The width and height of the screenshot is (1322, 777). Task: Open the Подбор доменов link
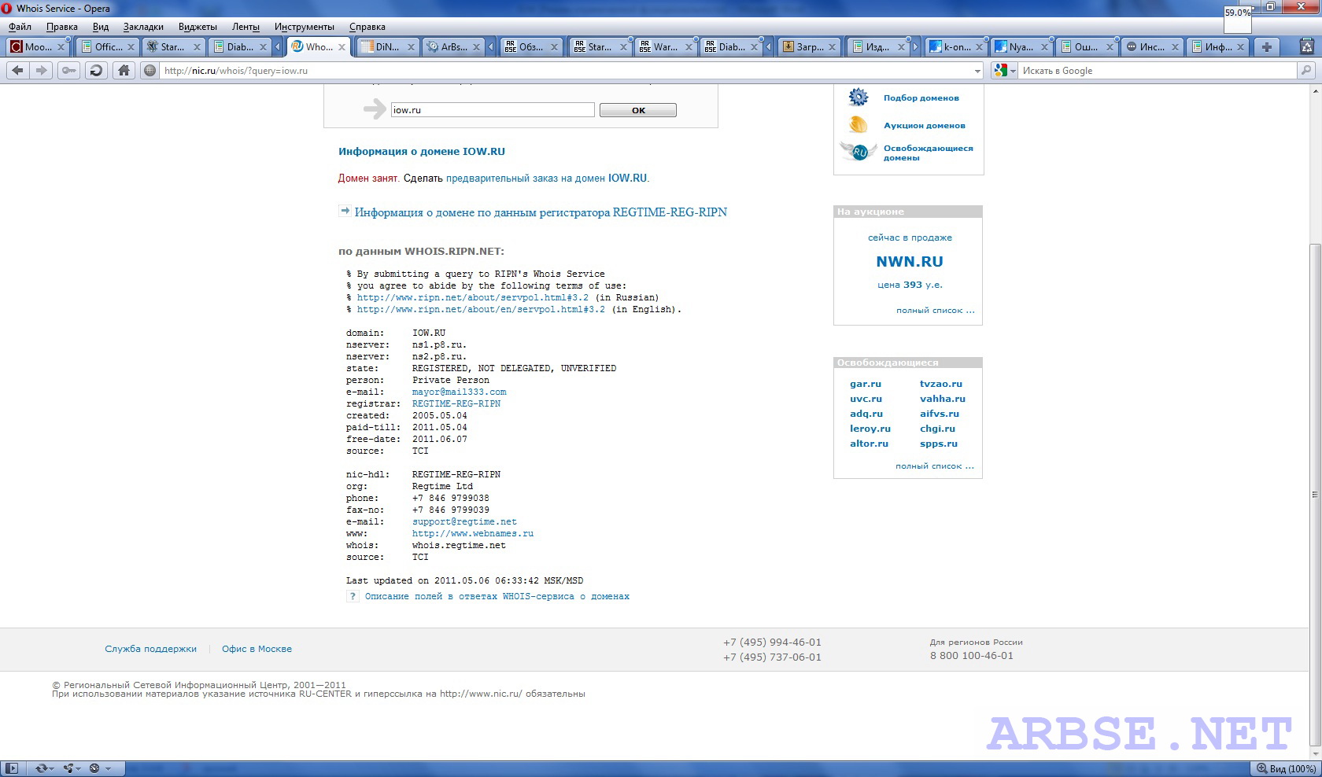[921, 98]
